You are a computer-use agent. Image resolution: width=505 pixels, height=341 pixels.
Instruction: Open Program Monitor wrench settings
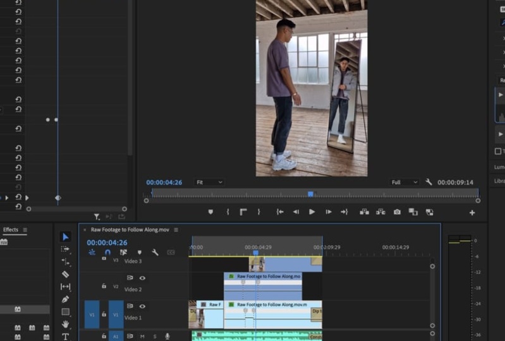click(x=429, y=182)
